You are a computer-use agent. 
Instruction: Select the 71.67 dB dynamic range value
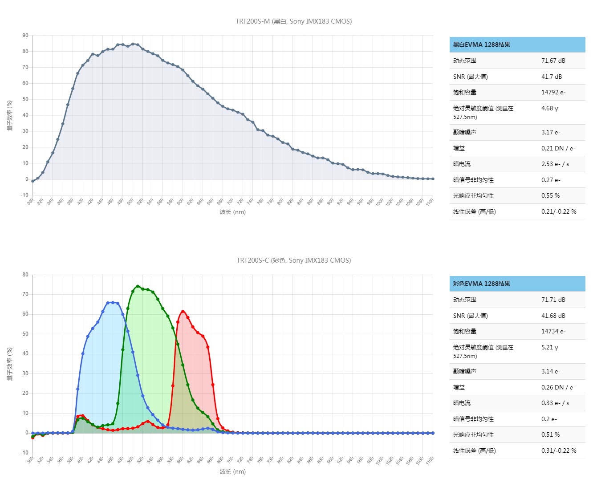(x=553, y=61)
